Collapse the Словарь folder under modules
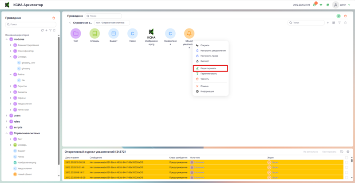Screen dimensions: 355x183 point(11,56)
